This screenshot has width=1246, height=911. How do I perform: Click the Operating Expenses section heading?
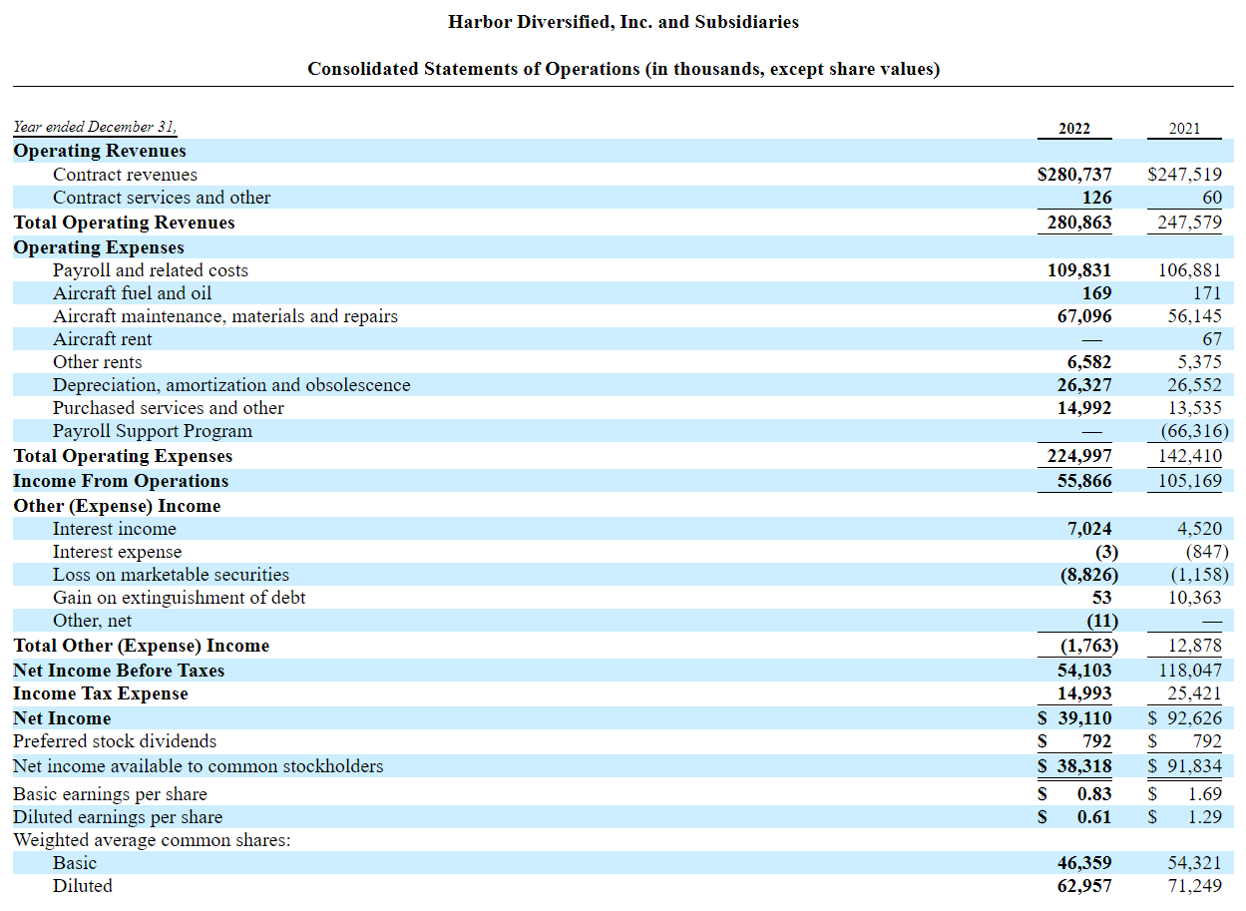coord(99,247)
